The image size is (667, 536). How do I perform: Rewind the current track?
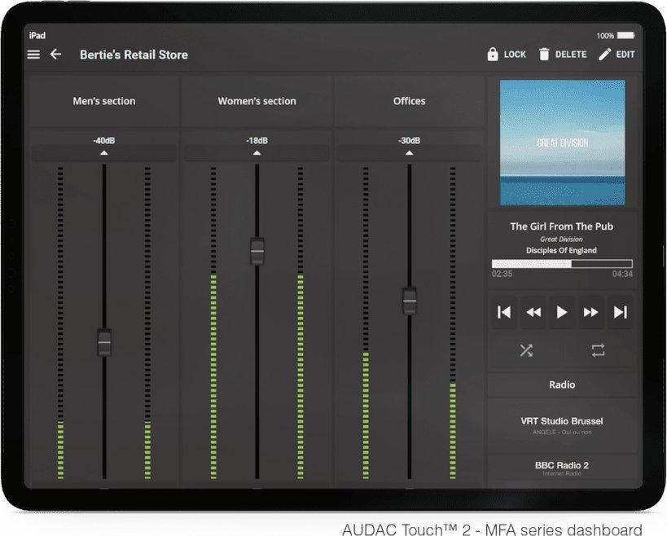pyautogui.click(x=533, y=312)
